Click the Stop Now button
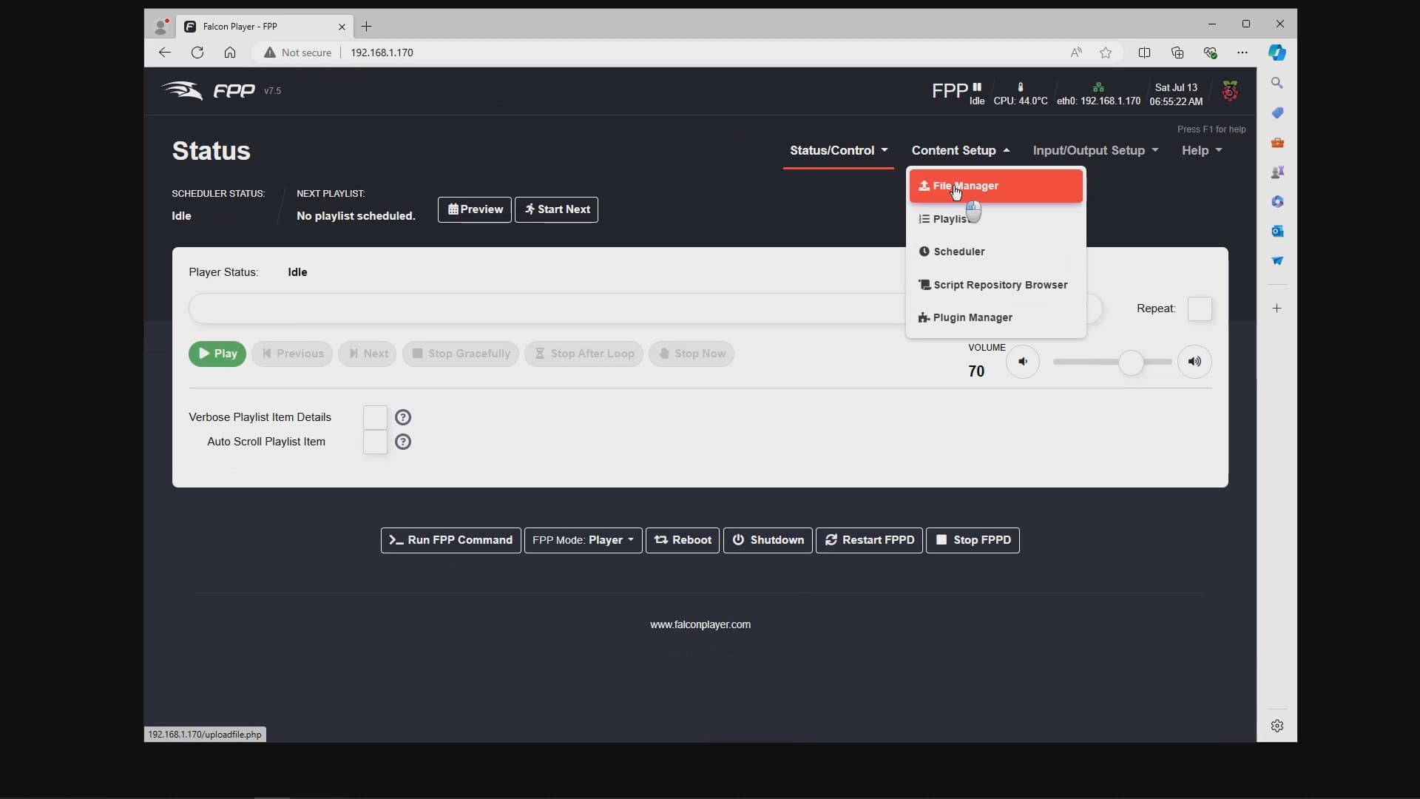Screen dimensions: 1420x799 (x=692, y=354)
